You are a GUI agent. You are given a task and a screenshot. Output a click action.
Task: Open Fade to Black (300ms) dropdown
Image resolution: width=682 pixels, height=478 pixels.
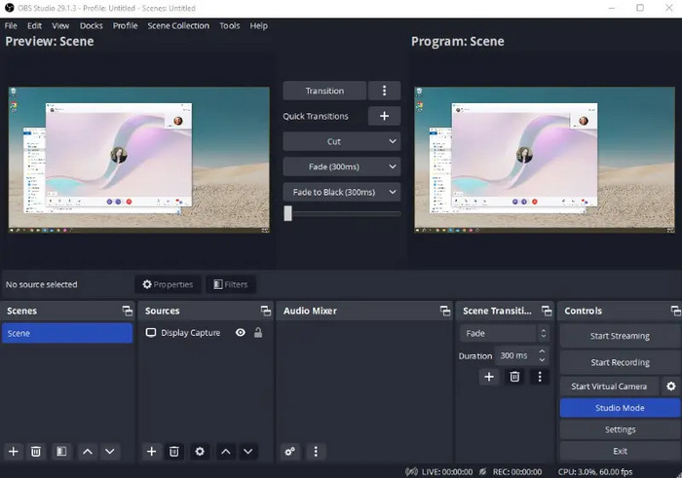341,192
